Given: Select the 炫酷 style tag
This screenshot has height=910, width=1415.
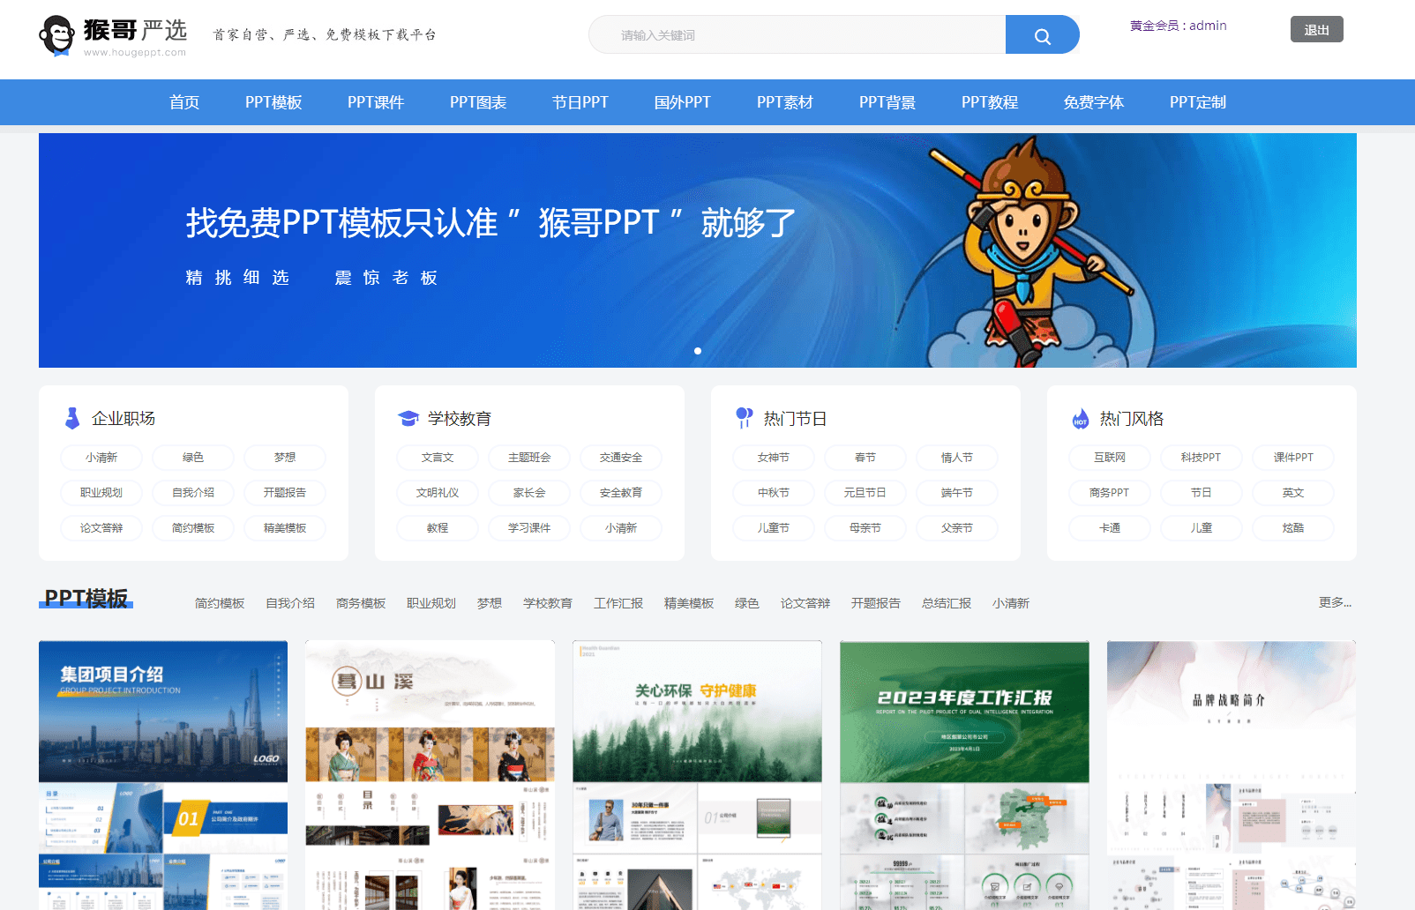Looking at the screenshot, I should [x=1293, y=528].
